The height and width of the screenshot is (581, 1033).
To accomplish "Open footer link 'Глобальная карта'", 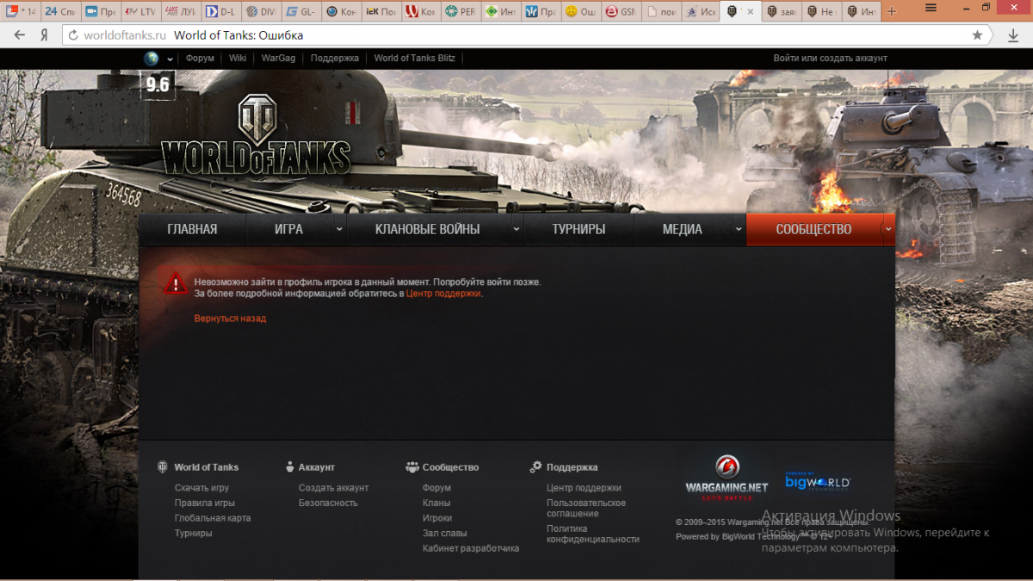I will pyautogui.click(x=213, y=518).
